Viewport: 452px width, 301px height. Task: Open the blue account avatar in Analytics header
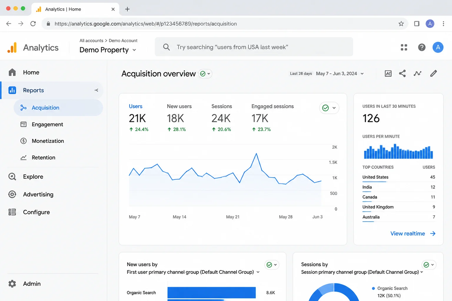[x=438, y=47]
